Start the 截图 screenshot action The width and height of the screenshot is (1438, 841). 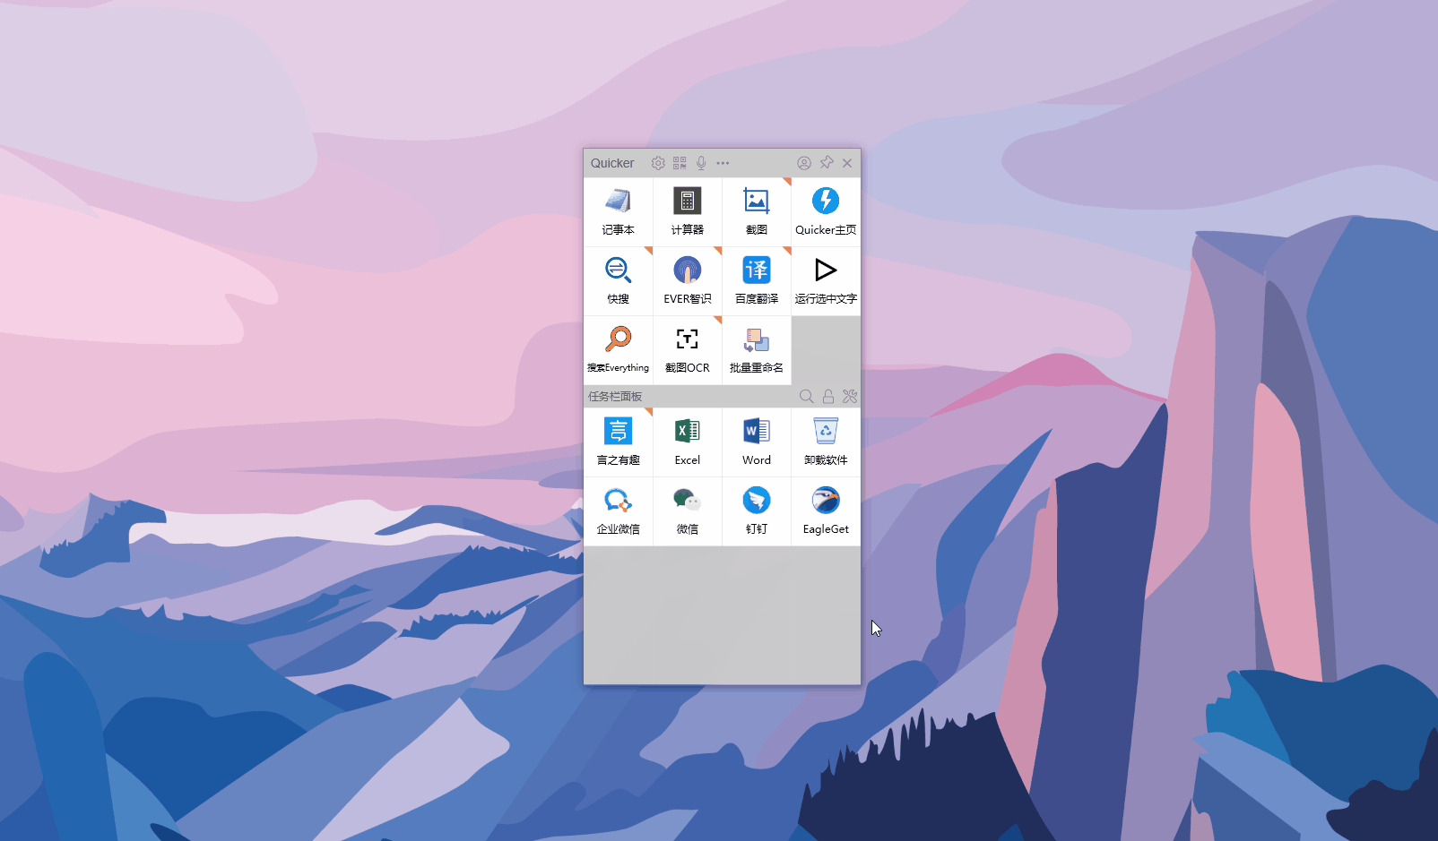pyautogui.click(x=756, y=212)
